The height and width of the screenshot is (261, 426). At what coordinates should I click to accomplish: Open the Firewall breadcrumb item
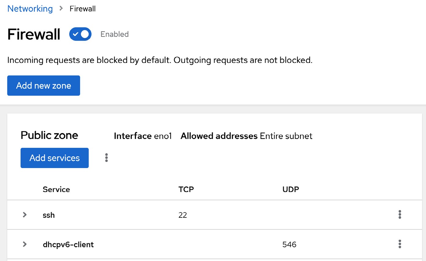(x=82, y=9)
